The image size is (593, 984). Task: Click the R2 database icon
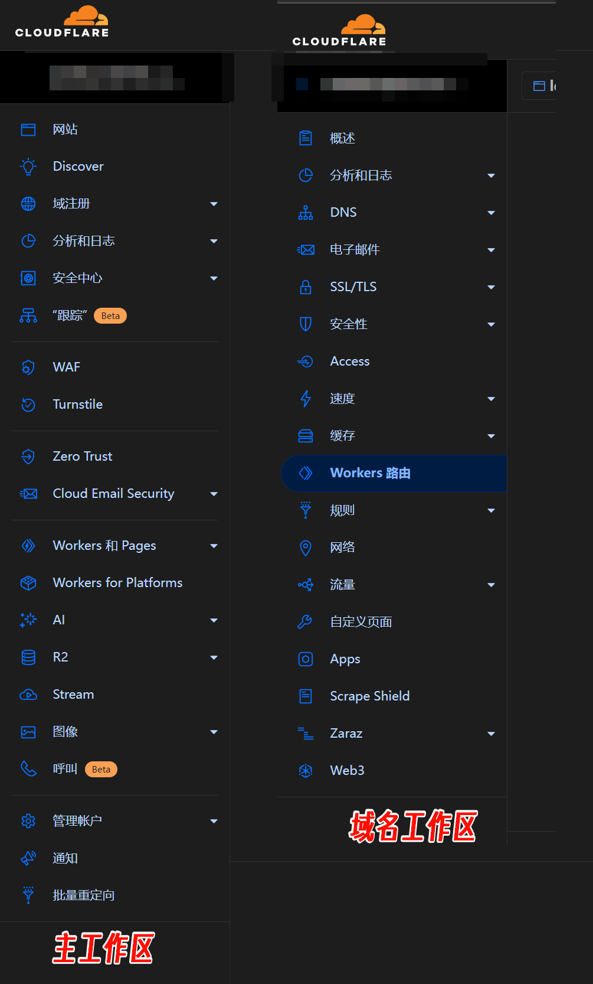[x=28, y=657]
